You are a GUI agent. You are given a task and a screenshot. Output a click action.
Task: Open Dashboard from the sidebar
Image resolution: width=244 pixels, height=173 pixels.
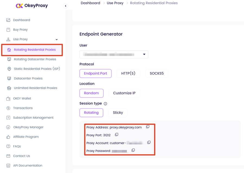point(22,20)
